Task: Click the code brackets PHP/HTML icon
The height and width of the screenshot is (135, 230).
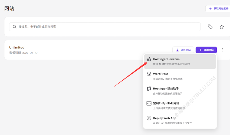Action: [149, 103]
